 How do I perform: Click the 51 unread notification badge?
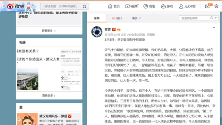pos(210,5)
